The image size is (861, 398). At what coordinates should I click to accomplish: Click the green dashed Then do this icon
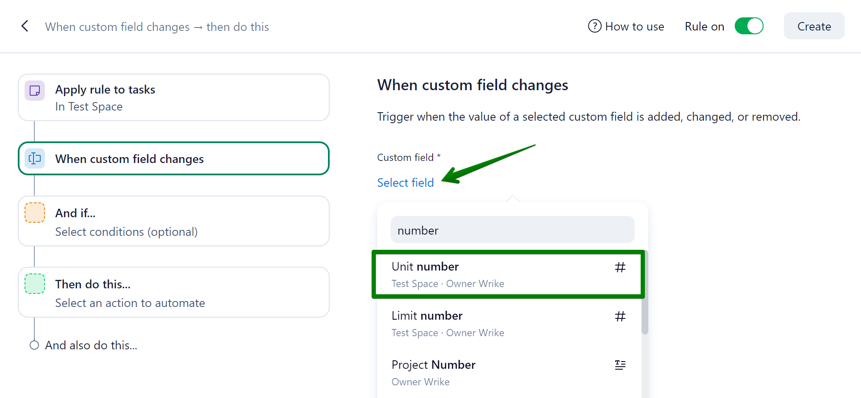[x=35, y=284]
